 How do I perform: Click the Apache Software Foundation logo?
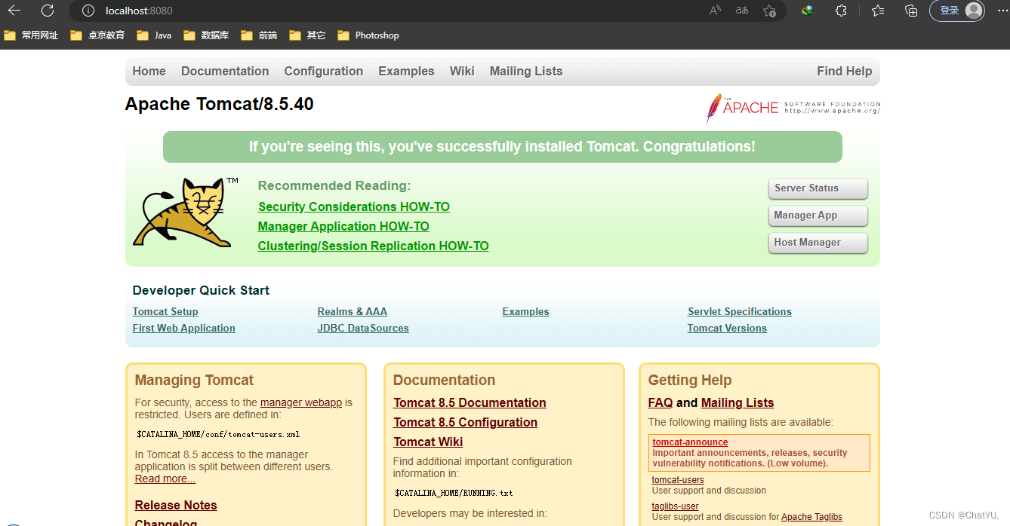793,108
